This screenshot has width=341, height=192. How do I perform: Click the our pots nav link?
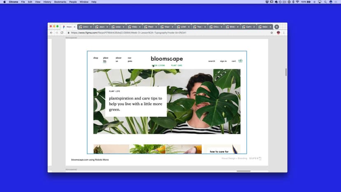click(130, 59)
